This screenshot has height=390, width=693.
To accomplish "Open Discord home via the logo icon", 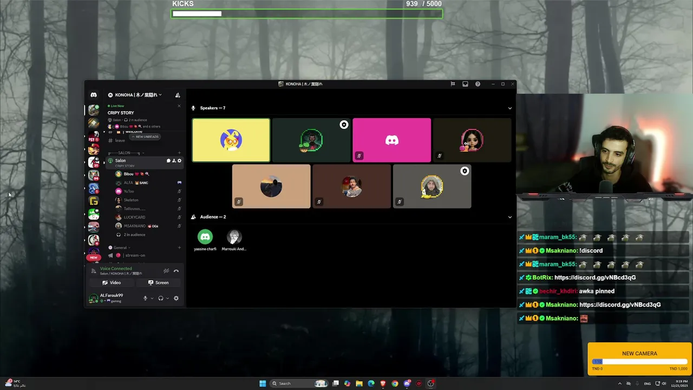I will click(x=94, y=95).
